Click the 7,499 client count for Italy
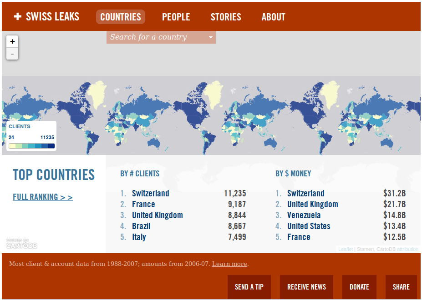422x300 pixels. click(237, 237)
